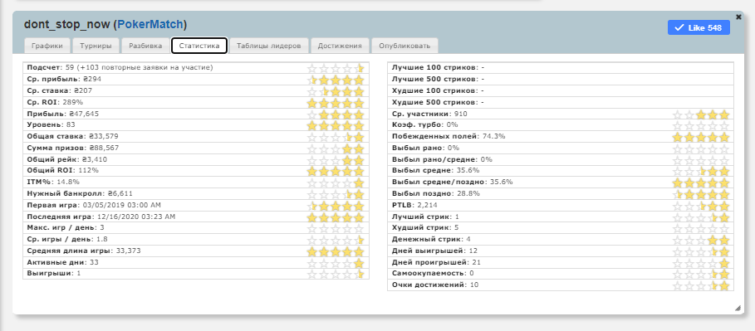Screen dimensions: 755x331
Task: Click the Прибыль value ₴47,645
Action: click(83, 114)
